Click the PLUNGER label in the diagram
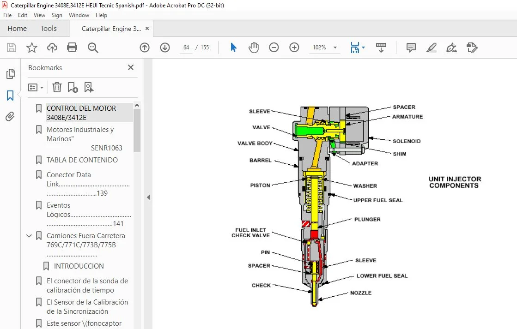The image size is (517, 329). 367,219
